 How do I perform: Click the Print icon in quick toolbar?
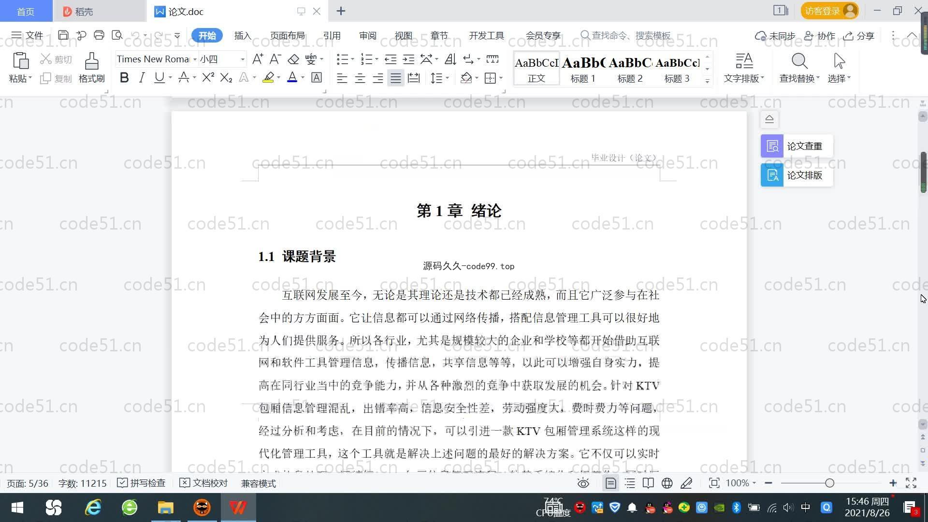click(x=99, y=35)
